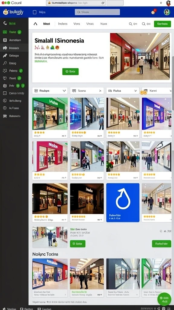Click the icon beside Roboocto in sidebar
Screen dimensions: 174x310
click(x=5, y=116)
